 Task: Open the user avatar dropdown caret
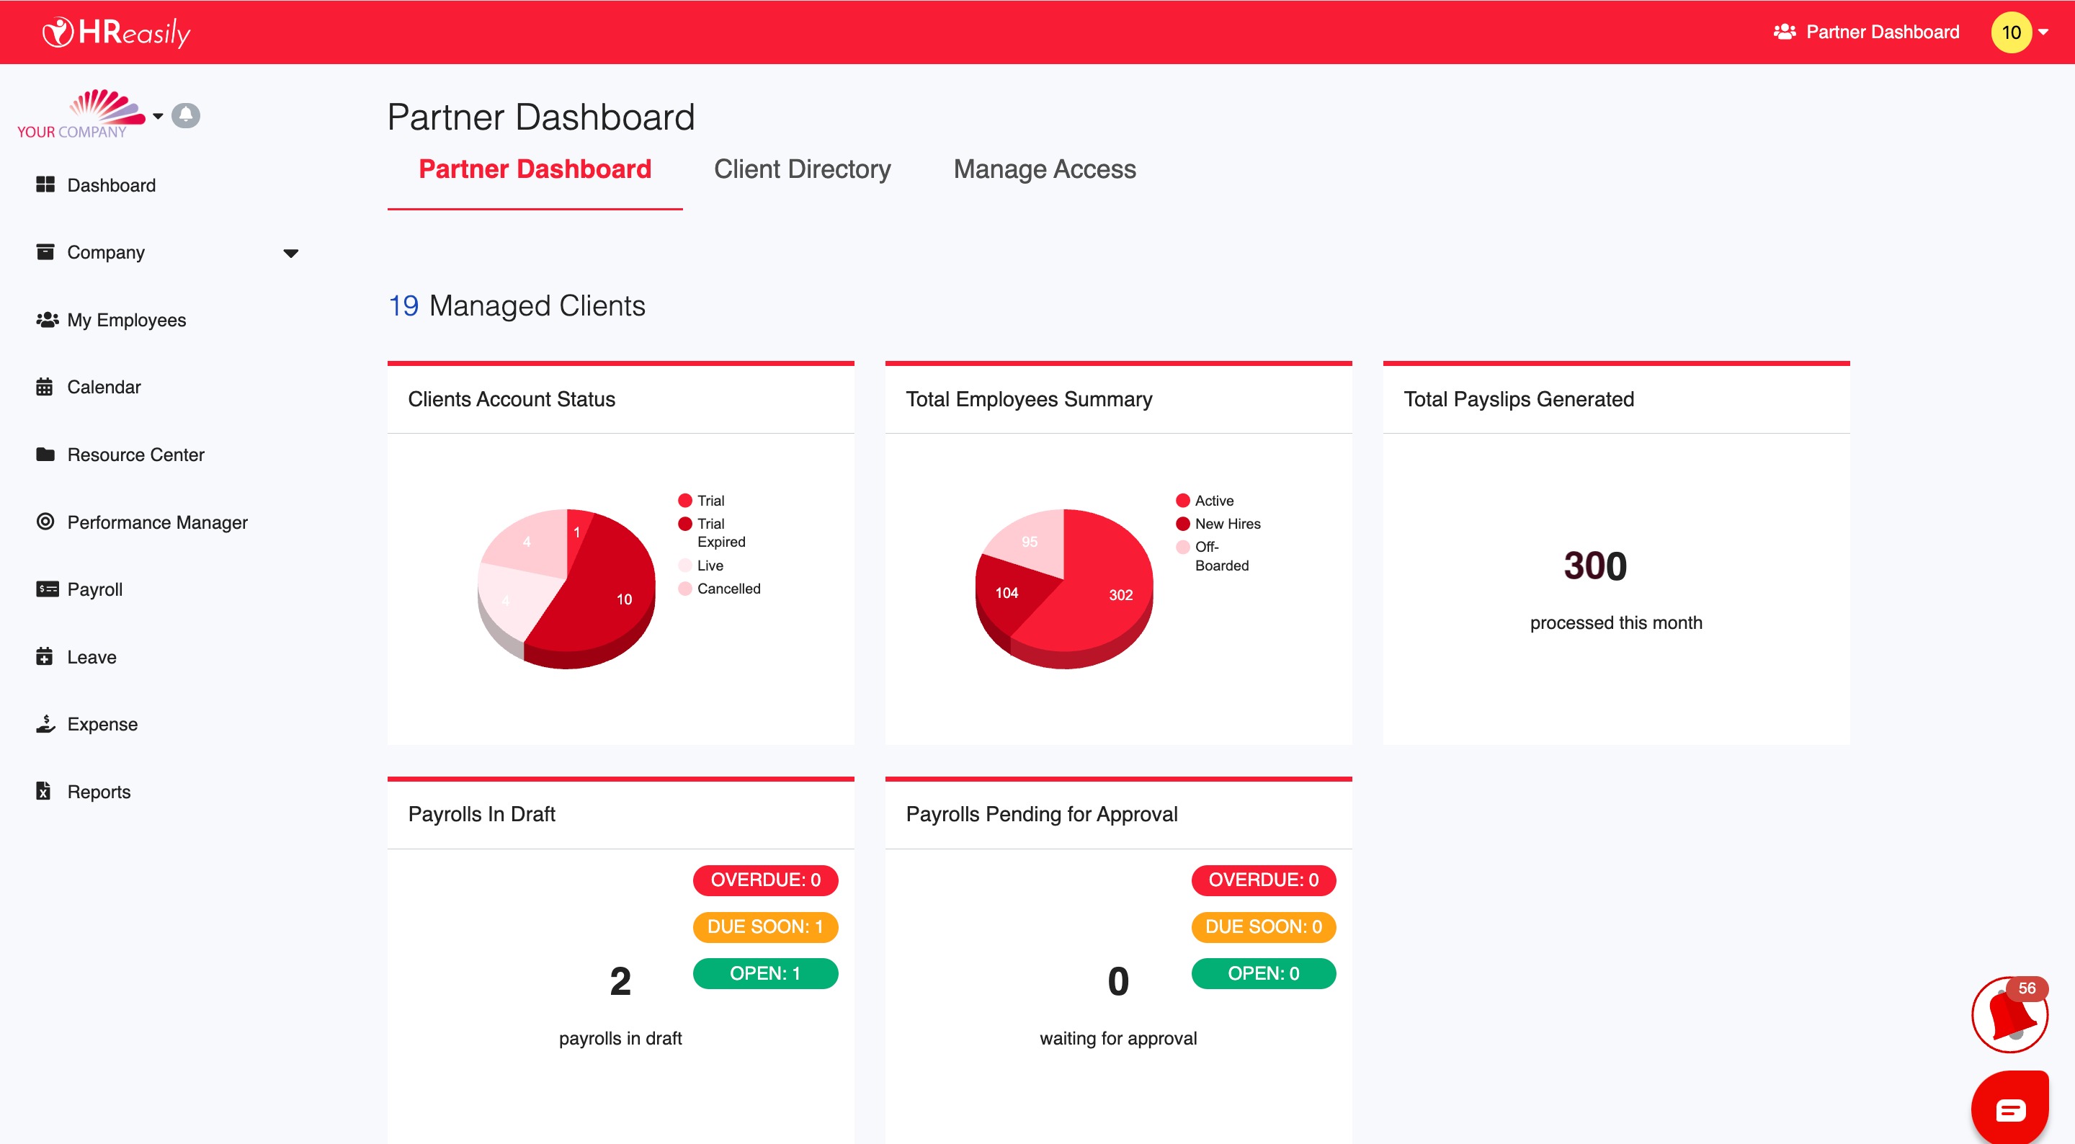click(x=2043, y=32)
